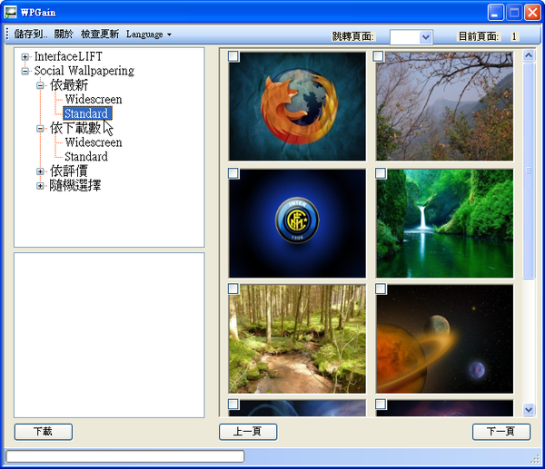
Task: Click 檢查更新 to check for updates
Action: 100,34
